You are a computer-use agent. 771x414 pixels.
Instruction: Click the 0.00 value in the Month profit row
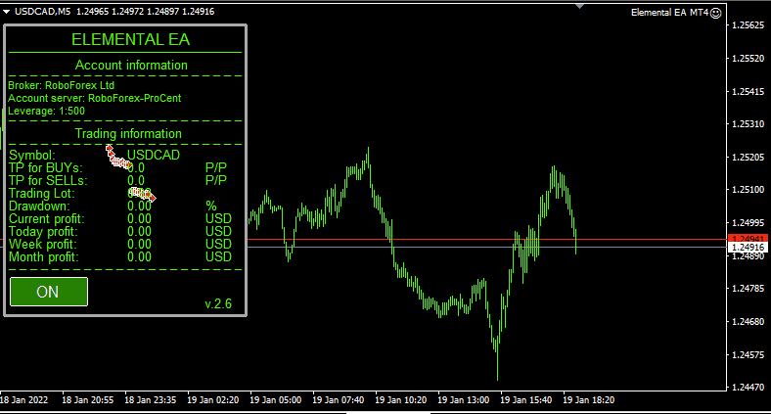(139, 257)
